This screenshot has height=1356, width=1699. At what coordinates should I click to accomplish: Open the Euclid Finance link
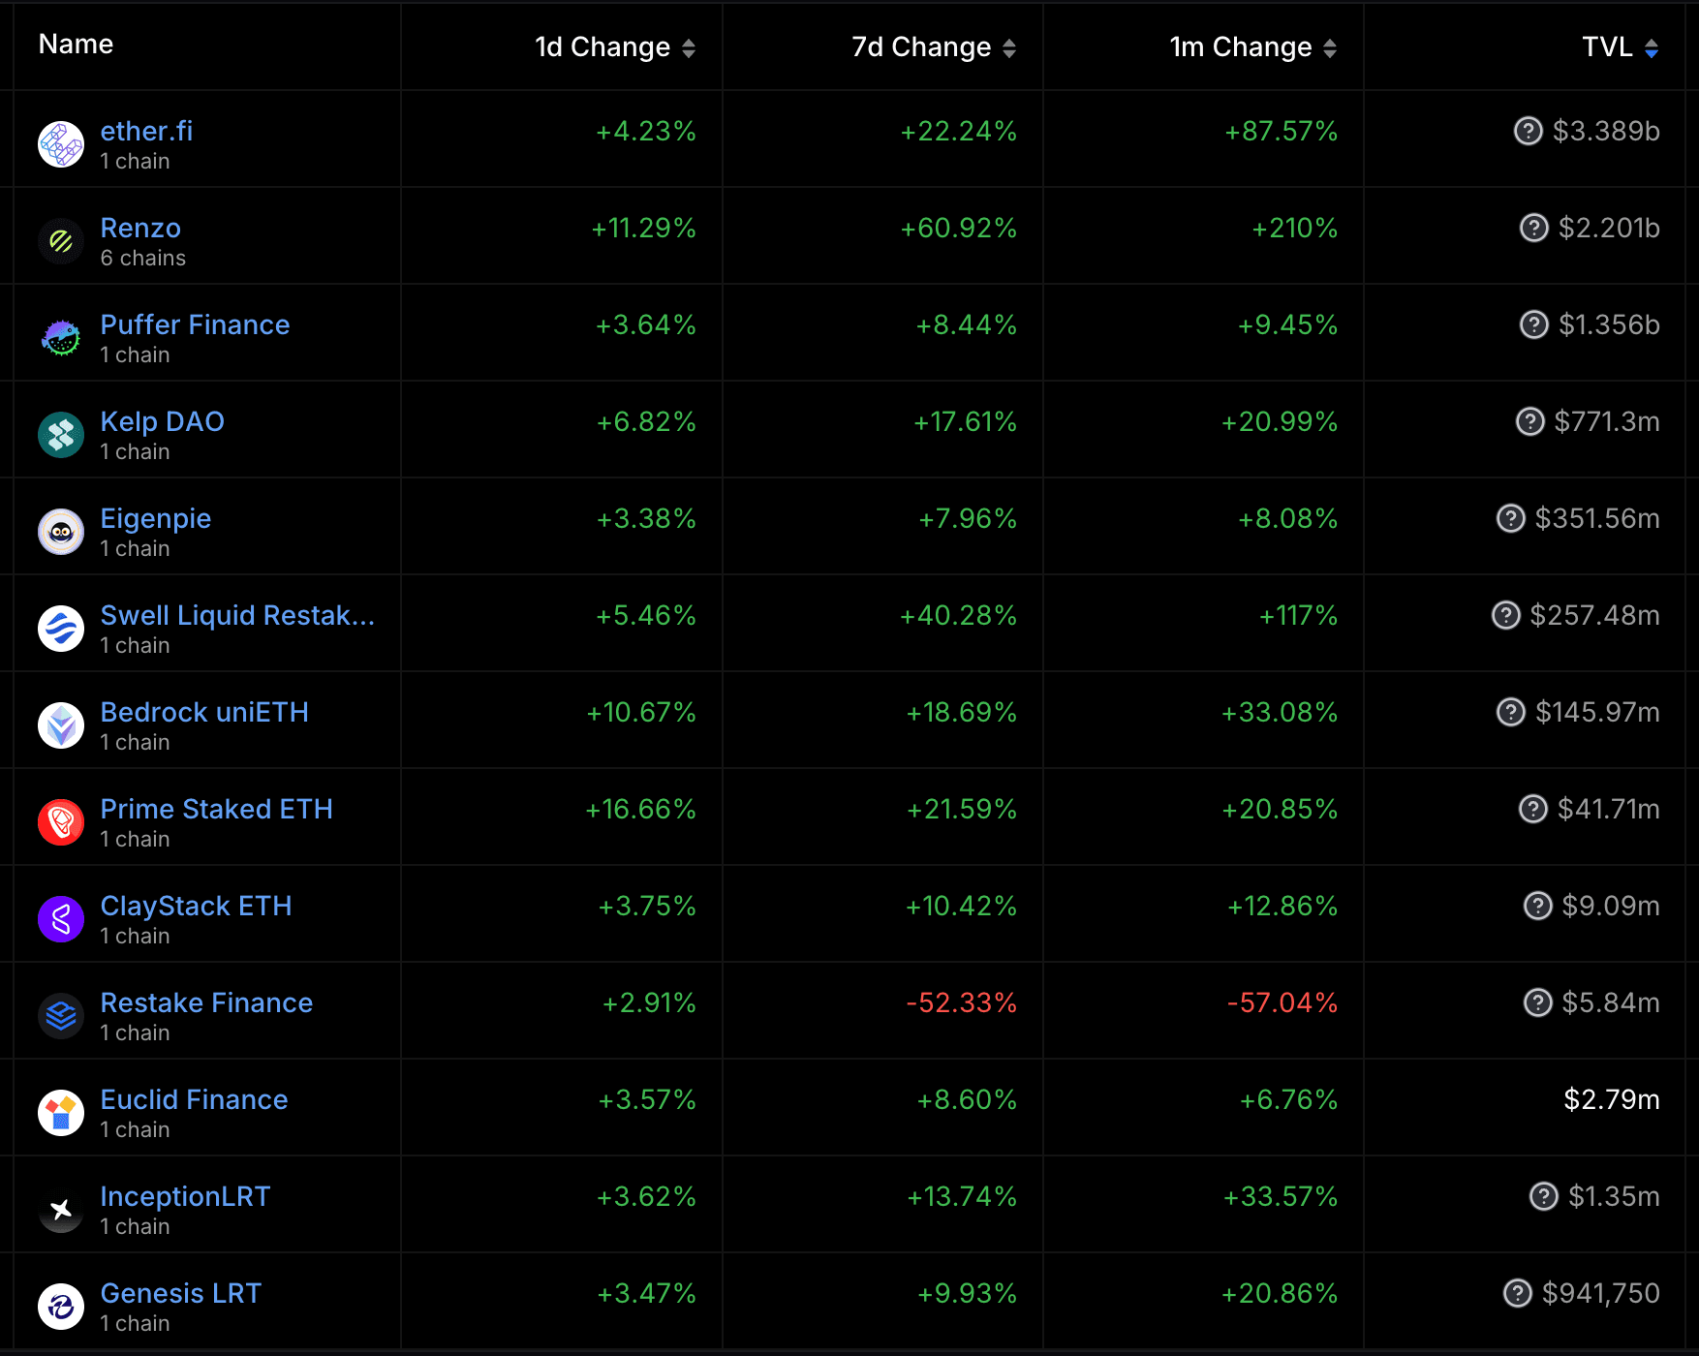coord(194,1099)
